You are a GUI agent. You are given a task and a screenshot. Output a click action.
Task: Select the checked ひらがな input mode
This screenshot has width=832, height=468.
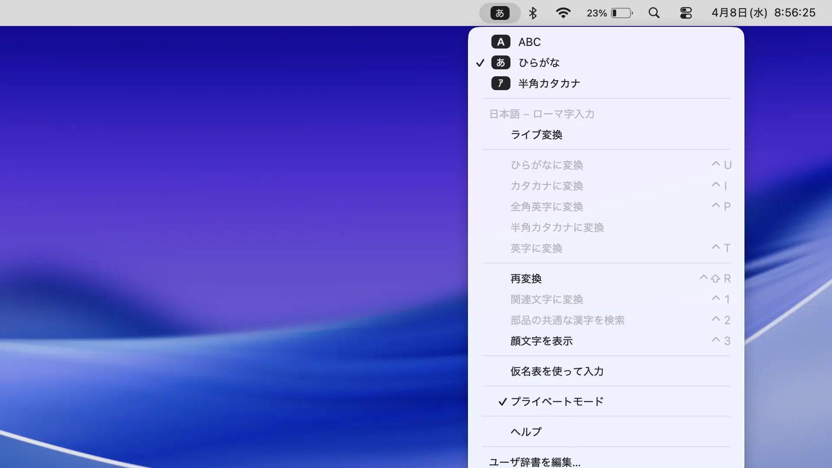[x=539, y=63]
